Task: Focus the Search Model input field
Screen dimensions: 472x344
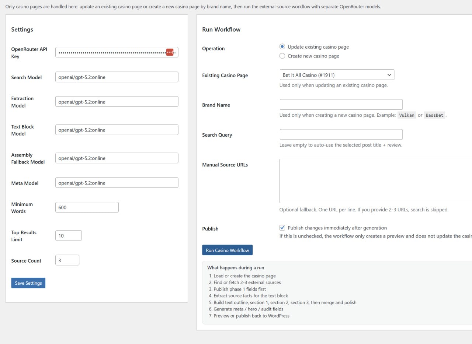Action: point(117,77)
